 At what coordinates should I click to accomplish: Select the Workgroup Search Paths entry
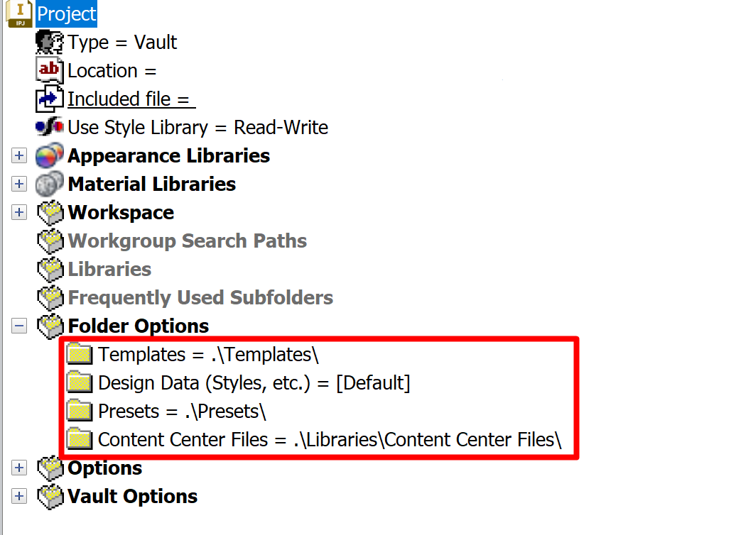187,241
